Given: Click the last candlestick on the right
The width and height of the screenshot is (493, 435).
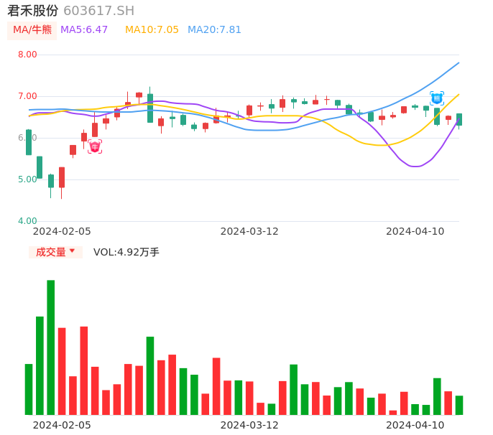Looking at the screenshot, I should click(459, 120).
